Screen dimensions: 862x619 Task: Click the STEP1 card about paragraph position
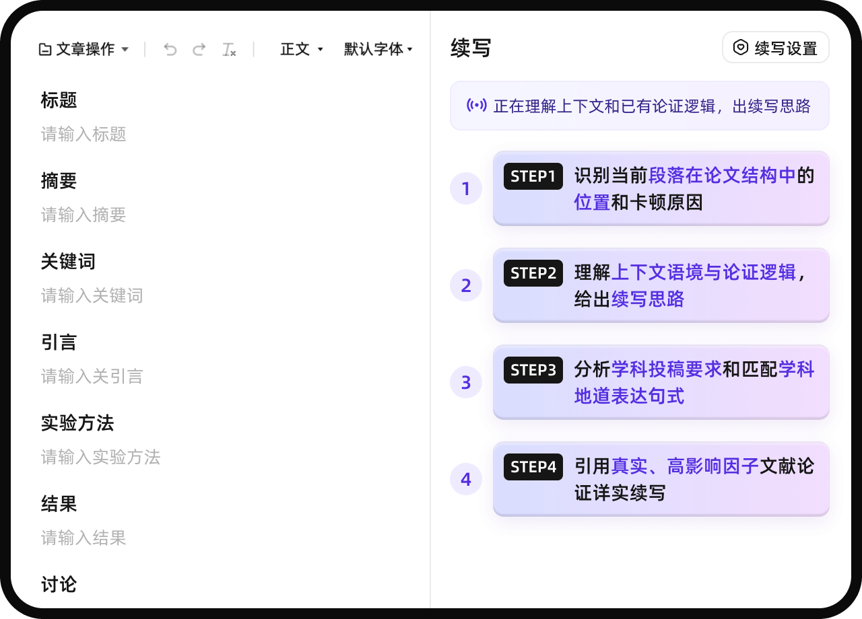click(x=661, y=188)
